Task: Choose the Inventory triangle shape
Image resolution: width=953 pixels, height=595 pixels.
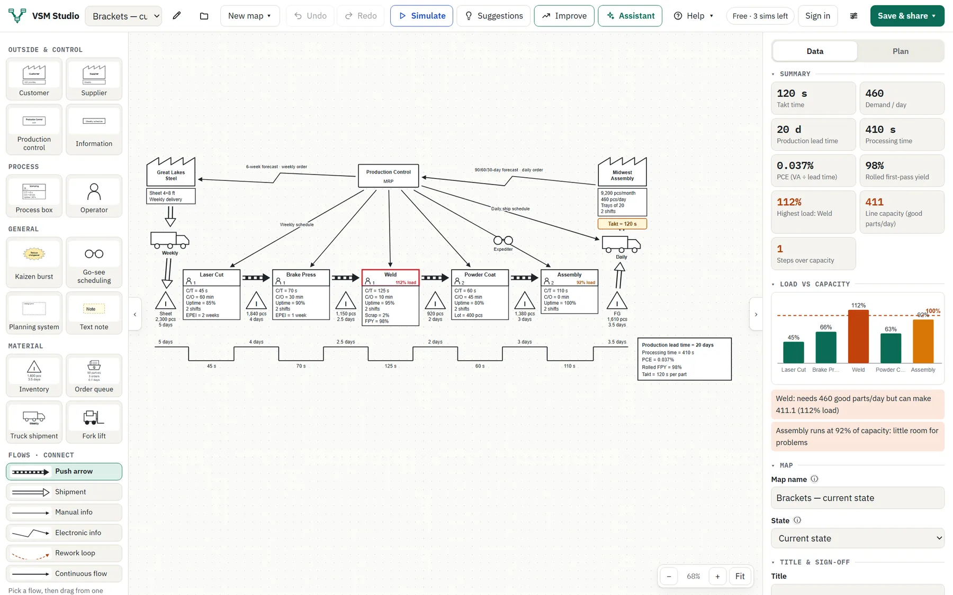Action: (34, 375)
